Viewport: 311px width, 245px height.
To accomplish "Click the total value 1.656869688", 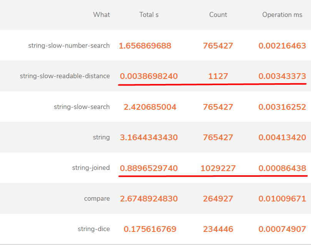I will coord(145,46).
